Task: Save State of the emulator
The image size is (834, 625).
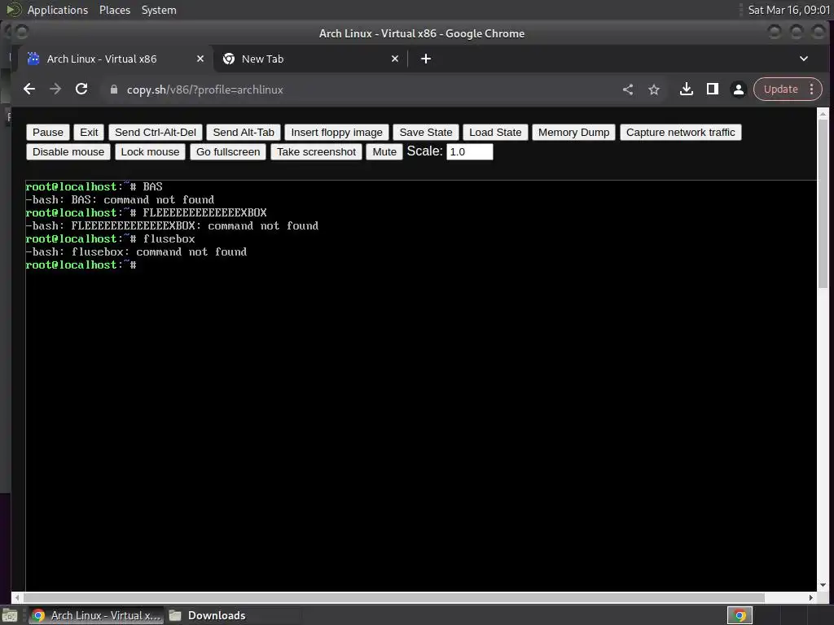Action: tap(426, 133)
